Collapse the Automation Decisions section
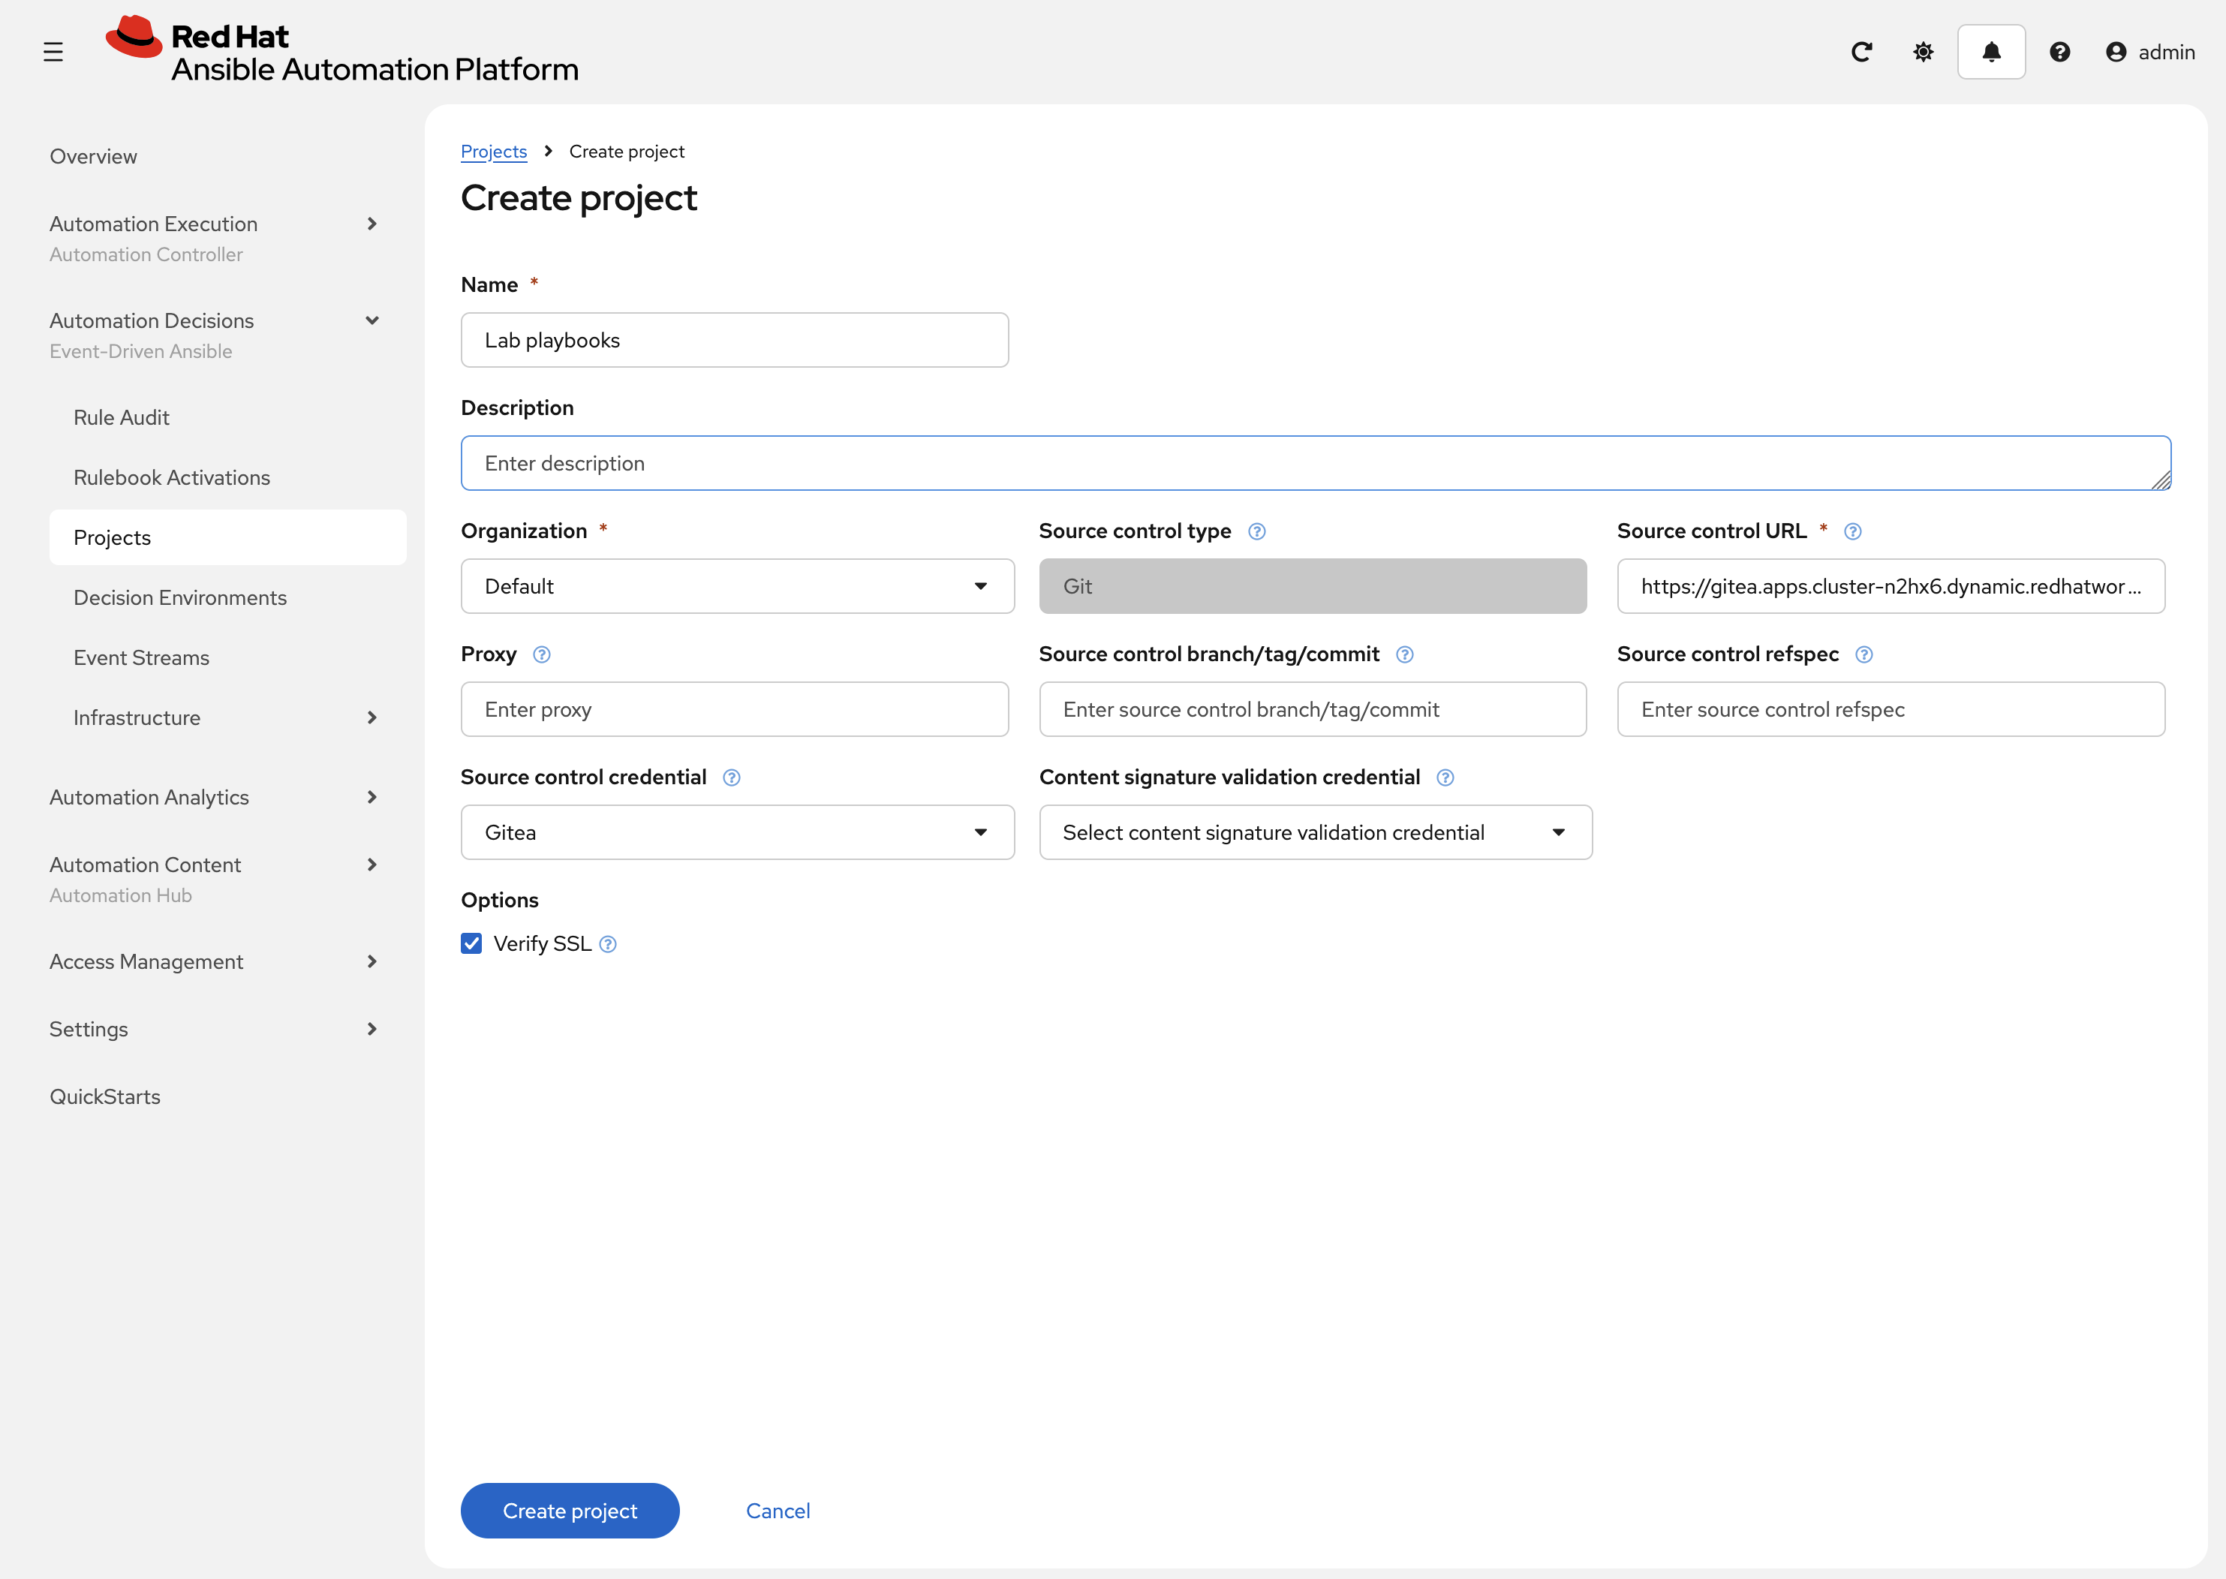Image resolution: width=2226 pixels, height=1579 pixels. (x=372, y=320)
